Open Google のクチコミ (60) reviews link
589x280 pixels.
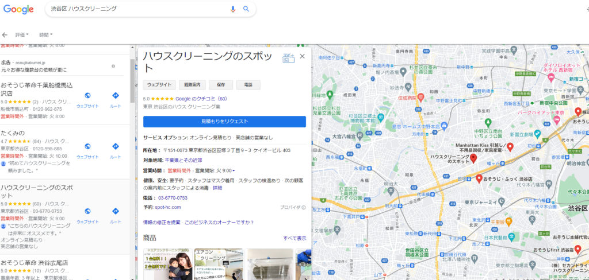[201, 99]
